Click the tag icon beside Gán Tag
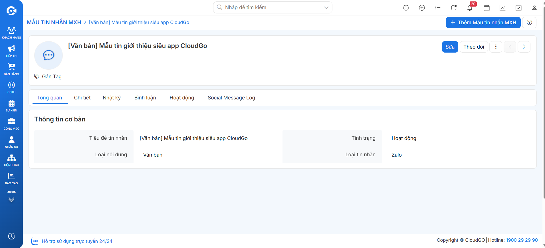Image resolution: width=545 pixels, height=248 pixels. pos(37,76)
